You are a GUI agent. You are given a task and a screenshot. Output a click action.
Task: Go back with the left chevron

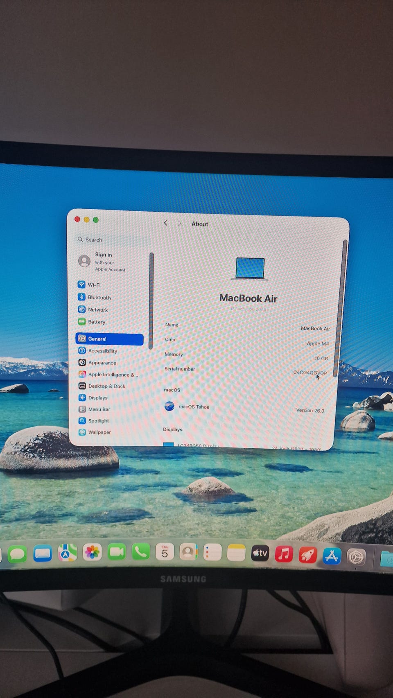(x=165, y=223)
